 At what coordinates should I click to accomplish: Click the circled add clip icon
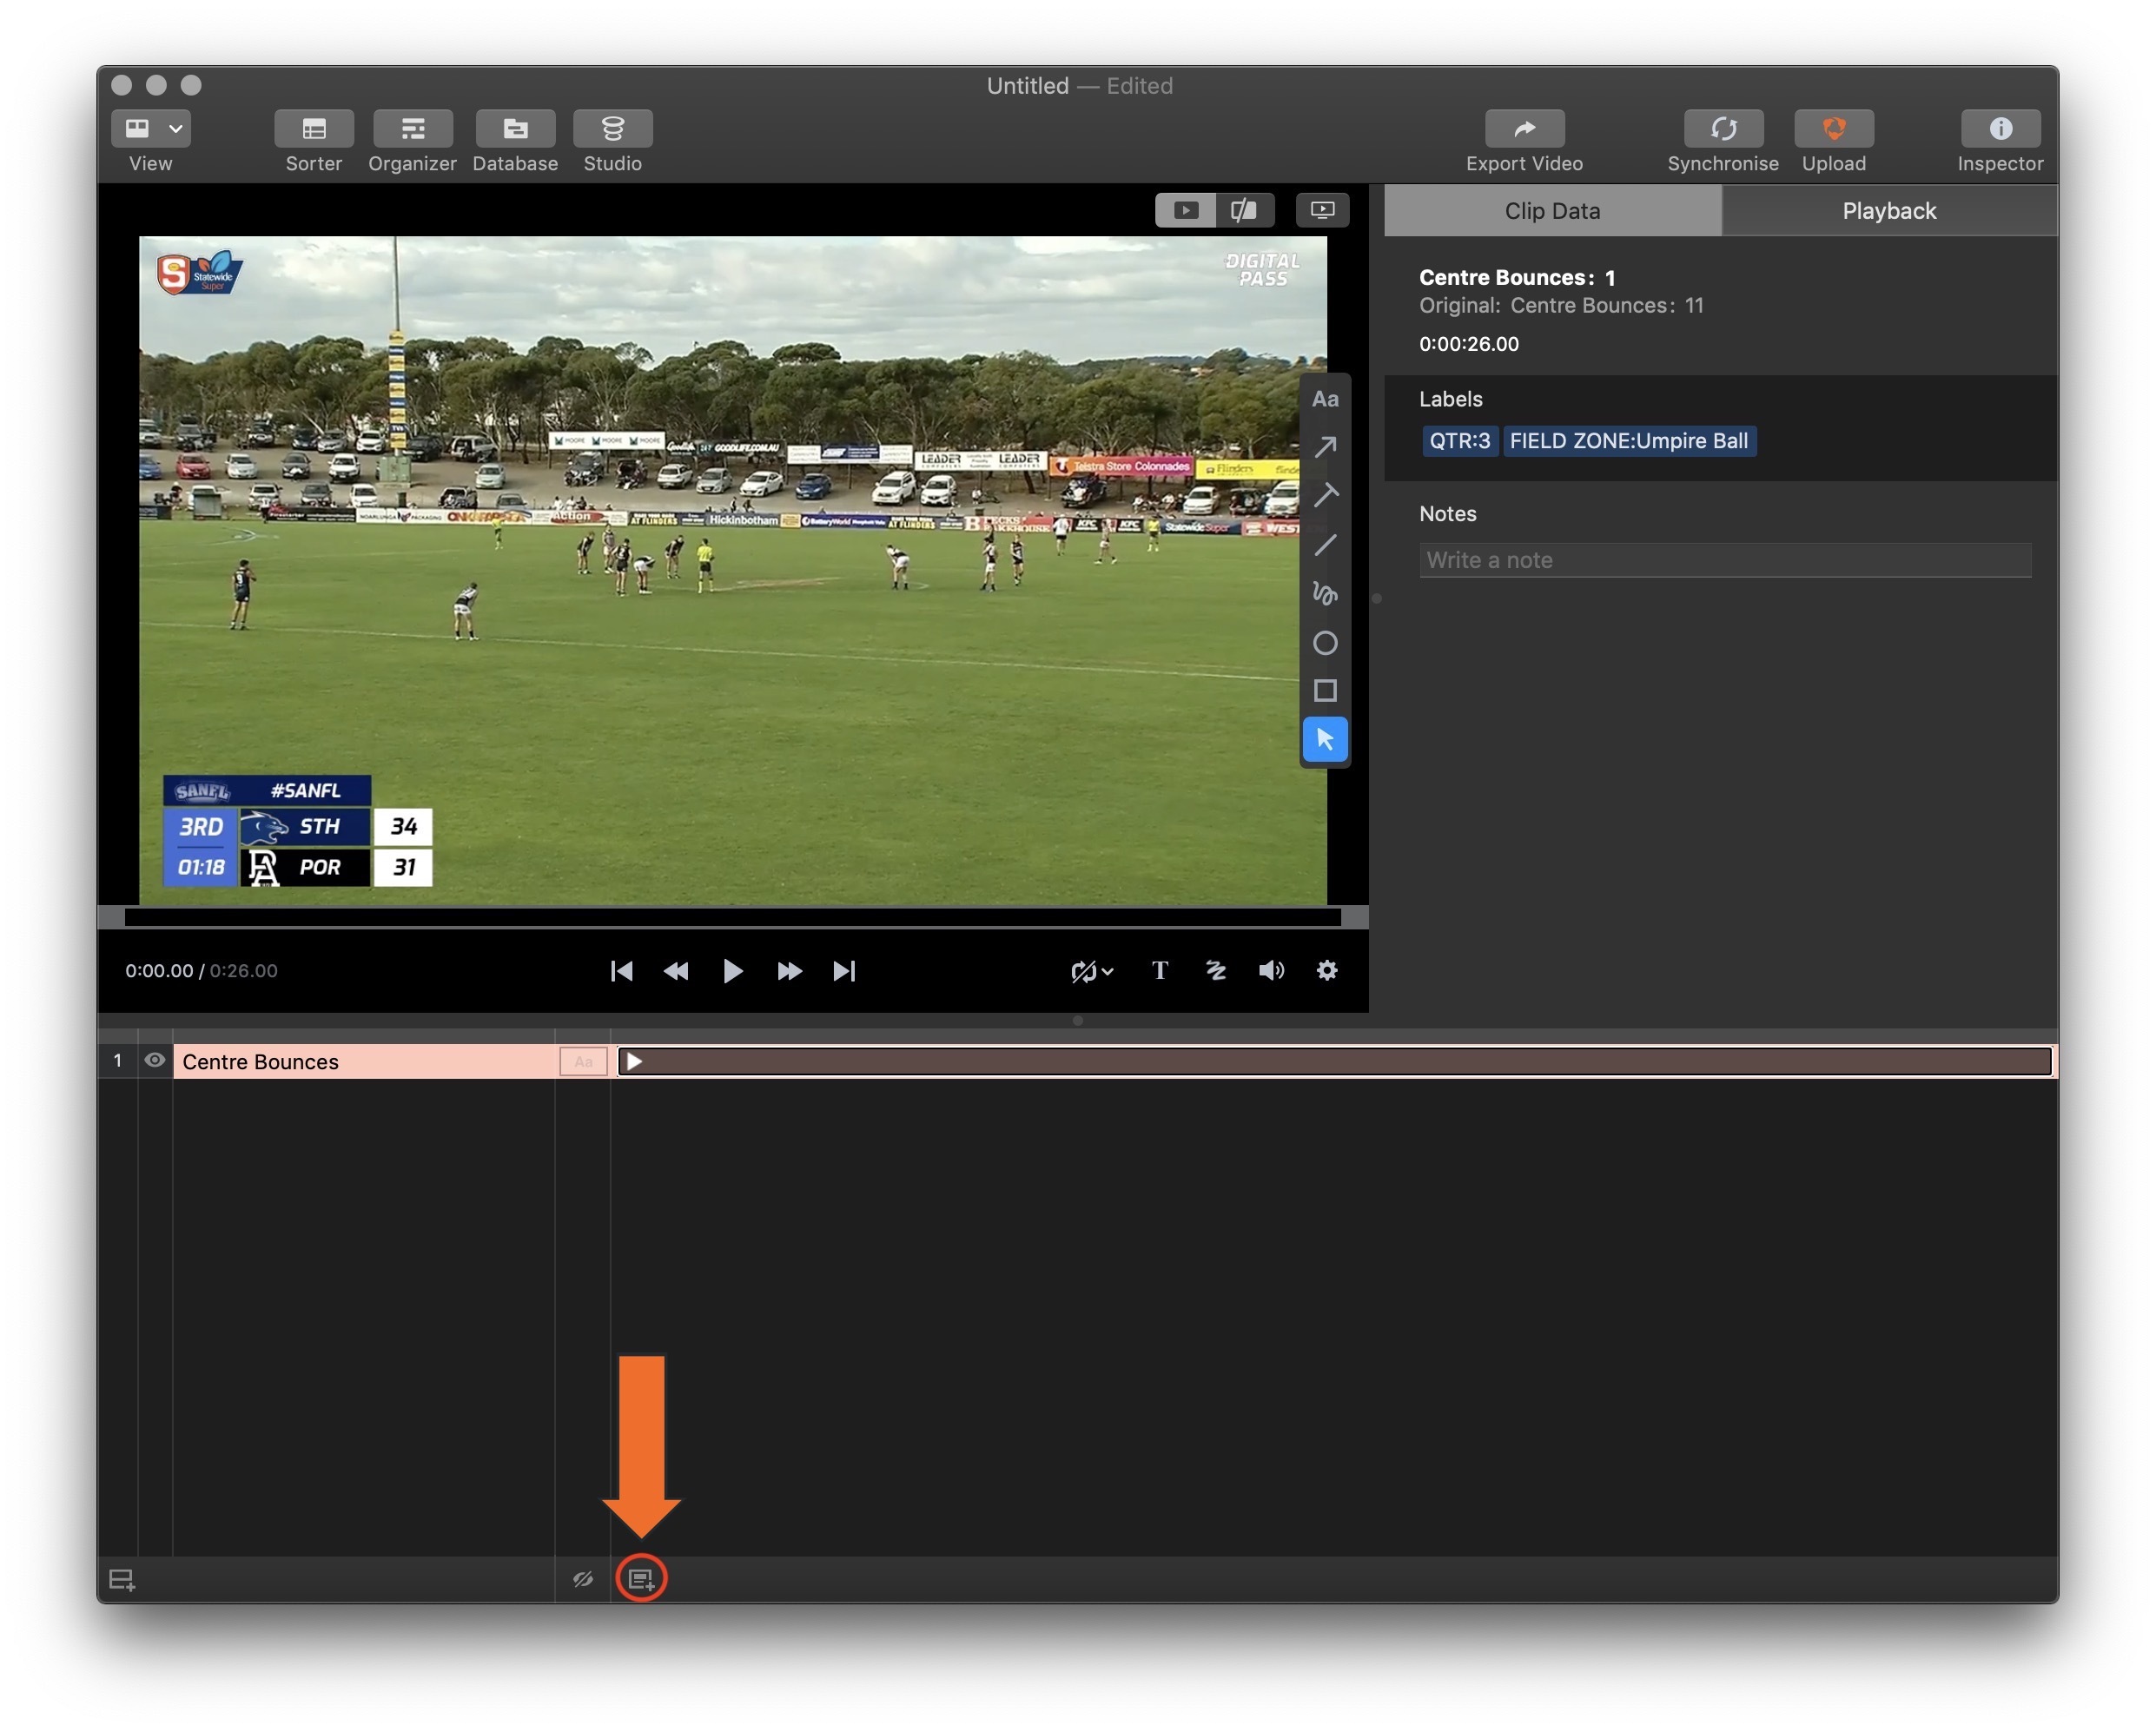pos(641,1580)
